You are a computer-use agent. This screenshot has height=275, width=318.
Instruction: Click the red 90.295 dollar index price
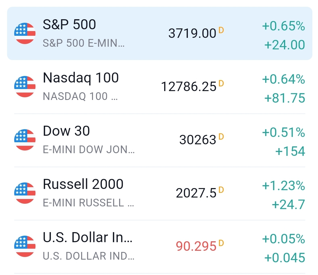click(196, 246)
